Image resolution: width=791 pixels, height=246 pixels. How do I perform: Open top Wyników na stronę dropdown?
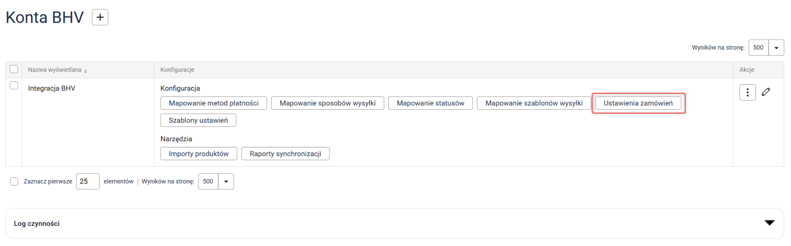(x=776, y=48)
